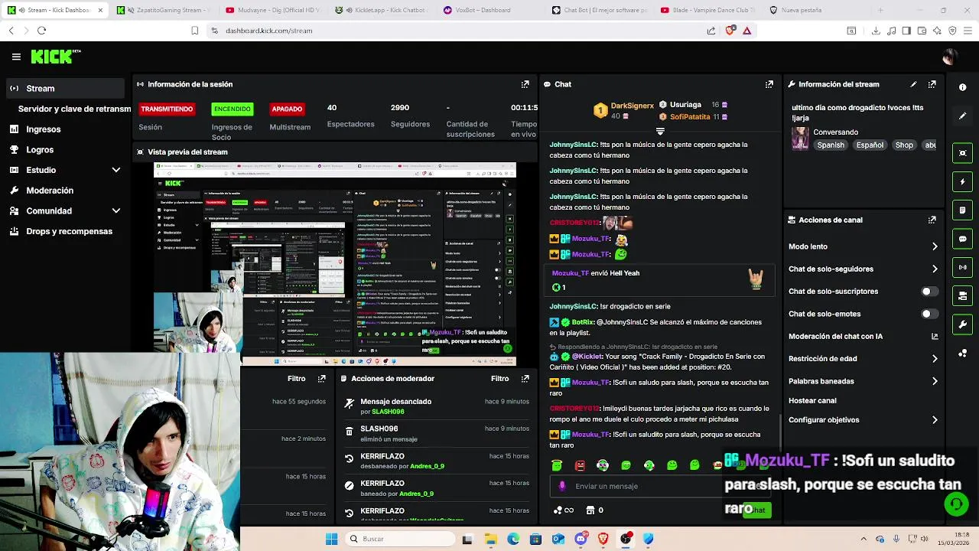
Task: Open the hamburger menu beside Kick logo
Action: click(16, 57)
